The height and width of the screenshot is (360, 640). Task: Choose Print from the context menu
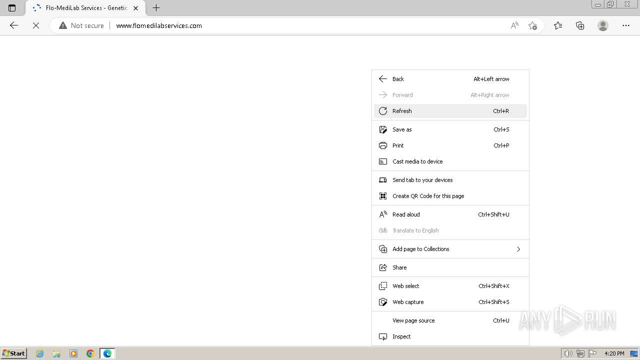point(450,145)
